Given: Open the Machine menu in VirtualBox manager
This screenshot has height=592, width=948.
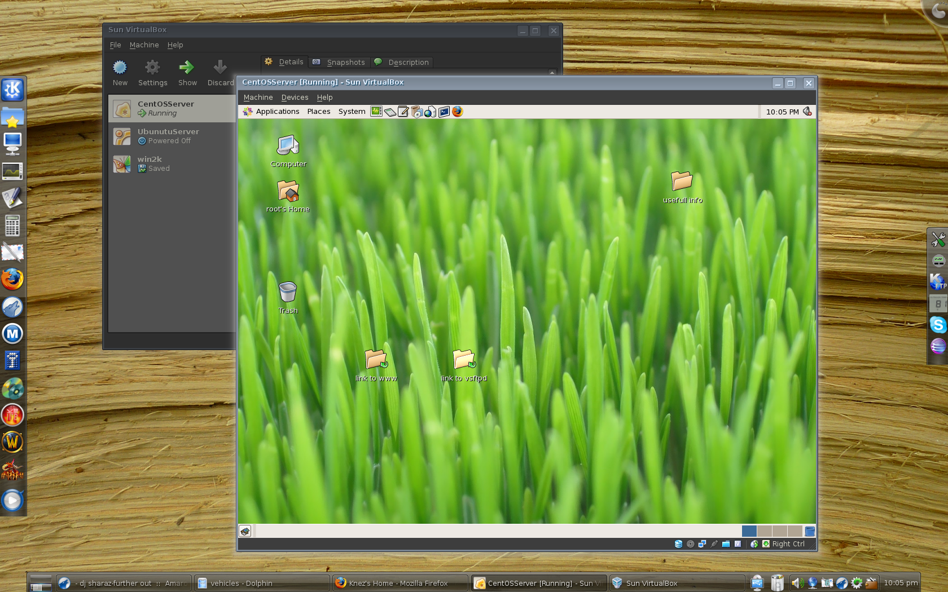Looking at the screenshot, I should [144, 45].
